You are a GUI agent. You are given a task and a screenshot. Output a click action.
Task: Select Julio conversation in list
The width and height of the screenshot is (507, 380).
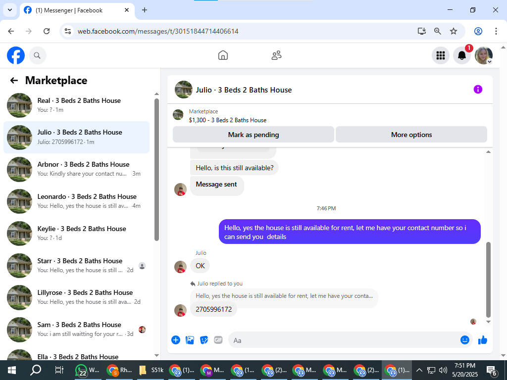click(x=76, y=137)
